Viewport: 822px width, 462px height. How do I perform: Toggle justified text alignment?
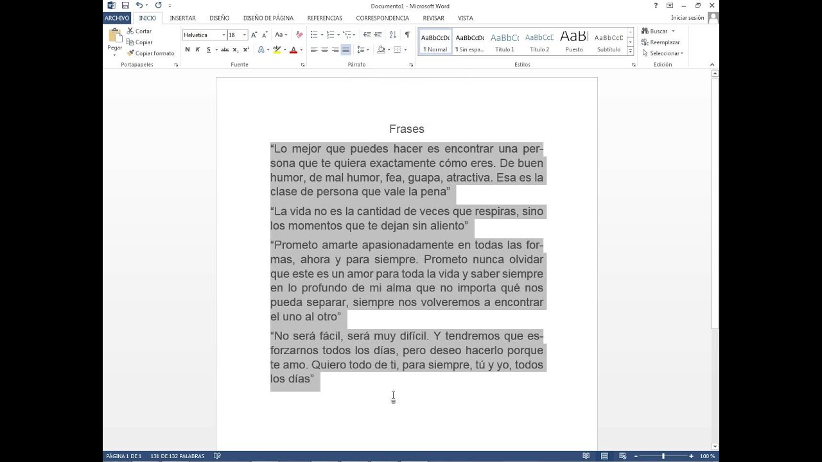coord(345,49)
